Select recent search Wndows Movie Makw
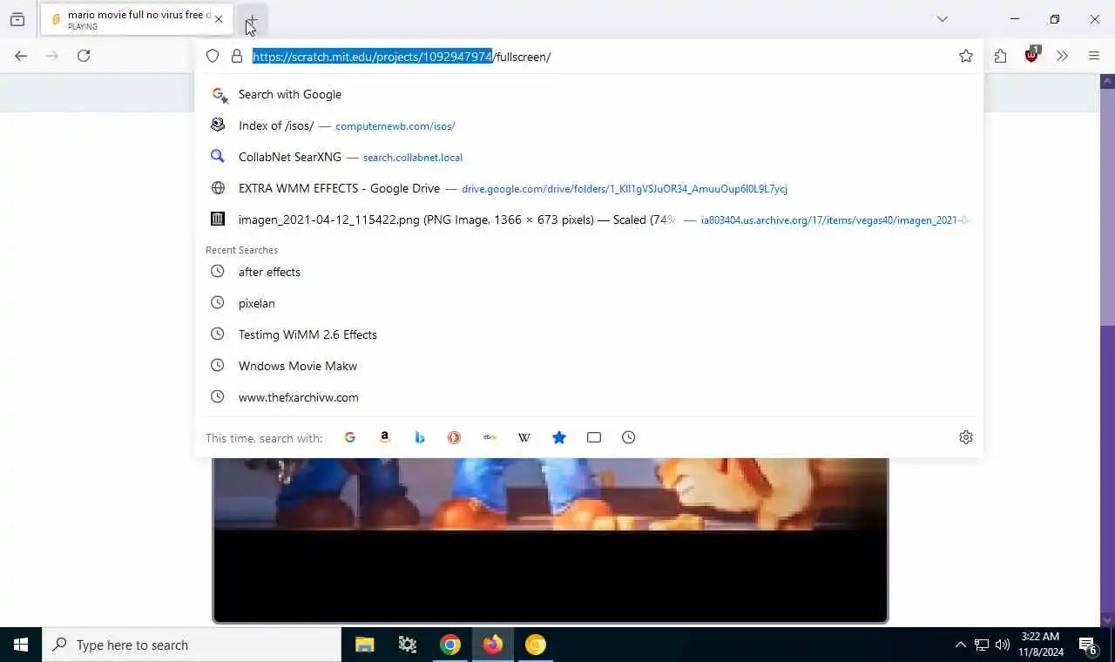The height and width of the screenshot is (662, 1115). tap(589, 366)
